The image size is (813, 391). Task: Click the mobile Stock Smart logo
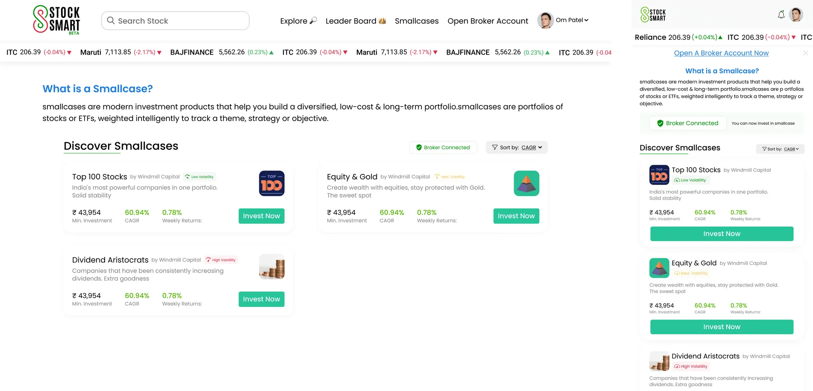653,14
